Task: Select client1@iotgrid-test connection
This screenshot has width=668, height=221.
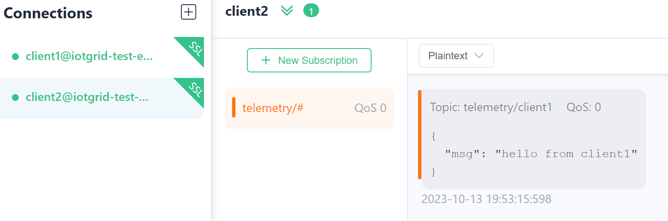Action: (89, 56)
